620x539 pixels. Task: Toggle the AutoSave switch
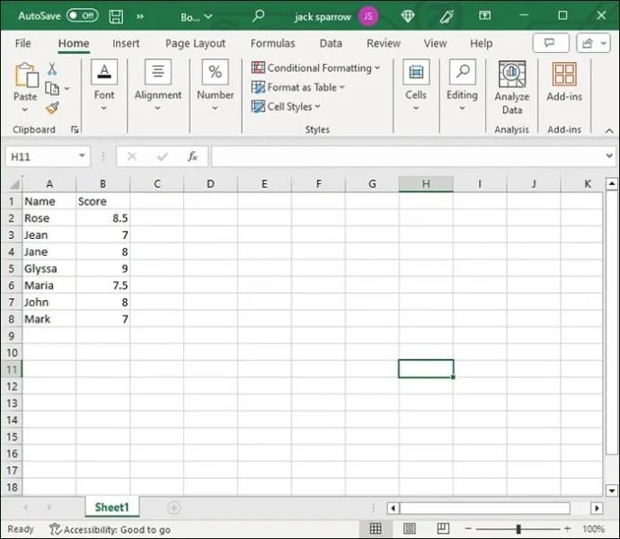click(x=83, y=16)
